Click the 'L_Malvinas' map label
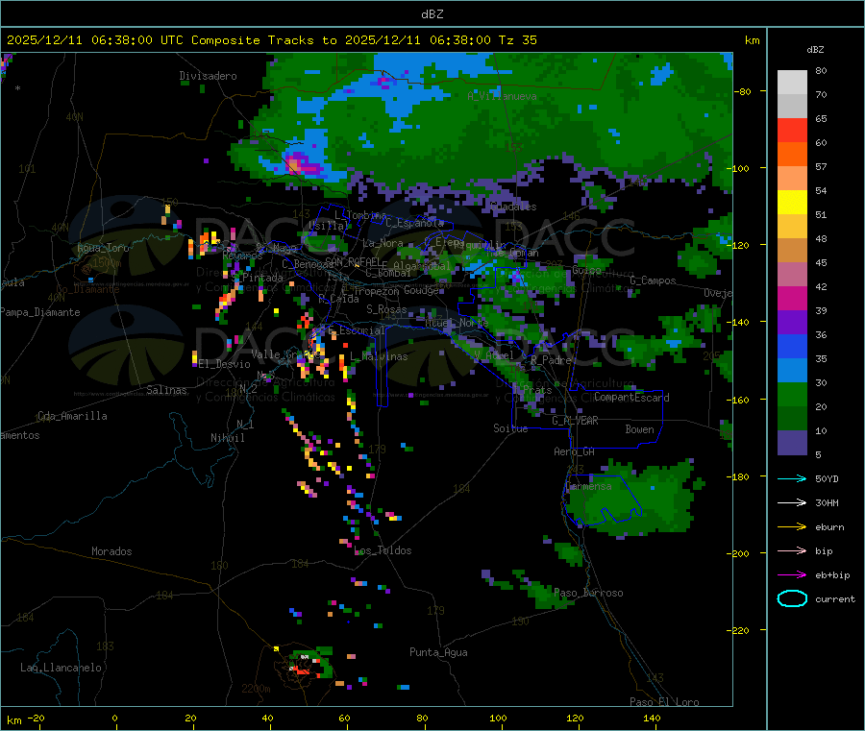The height and width of the screenshot is (731, 865). pos(379,356)
